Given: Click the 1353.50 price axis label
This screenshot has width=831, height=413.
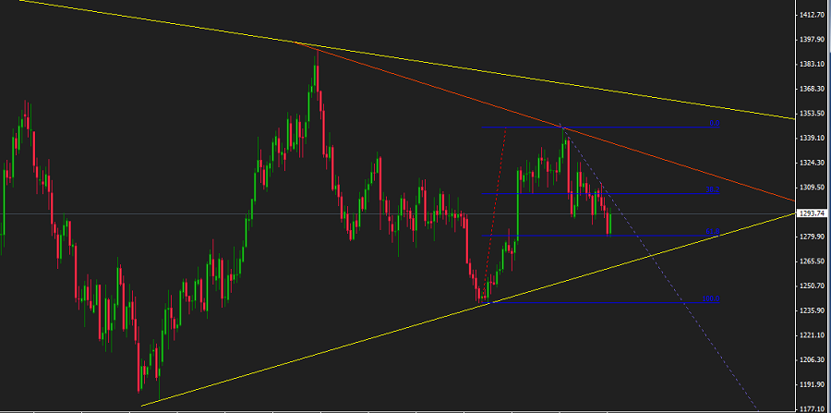Looking at the screenshot, I should pos(812,114).
